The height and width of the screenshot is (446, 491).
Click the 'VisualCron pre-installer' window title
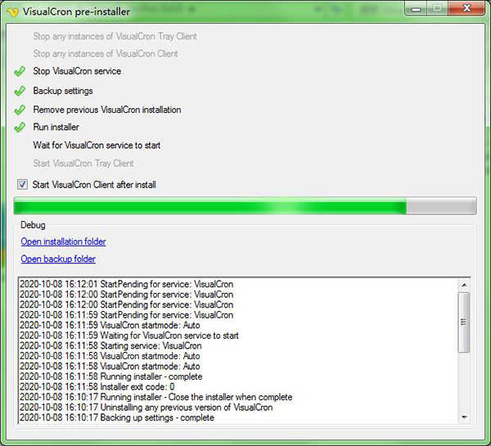click(x=76, y=12)
